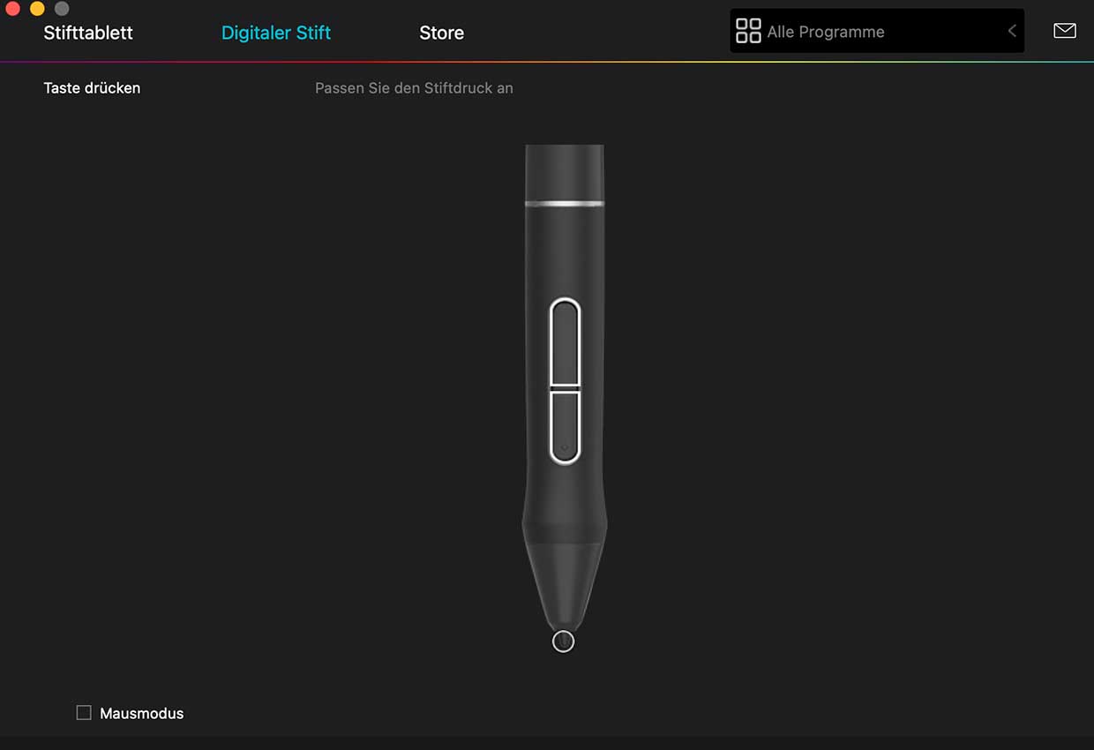Enable the Mausmodus checkbox
This screenshot has height=750, width=1094.
[84, 713]
